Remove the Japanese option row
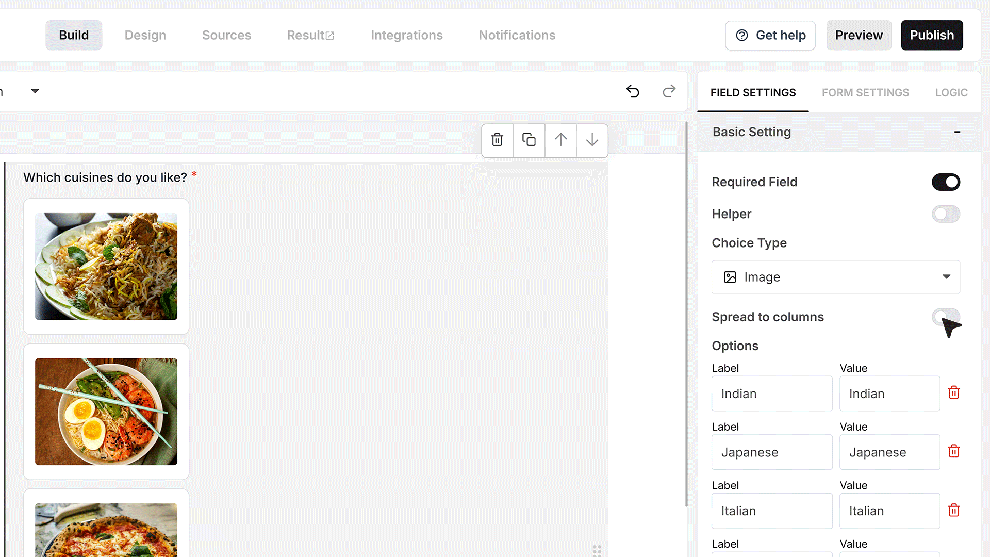 point(954,451)
